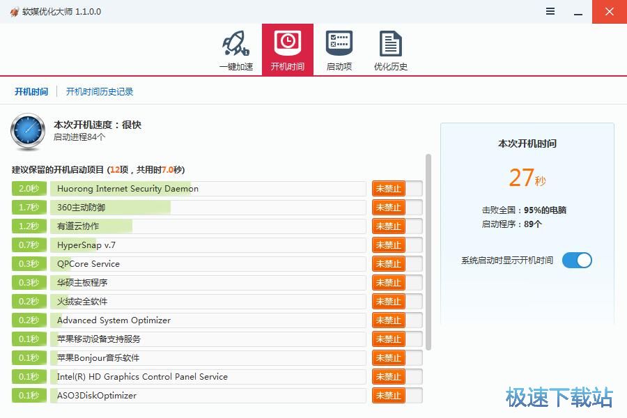Click the 0.7秒 time badge
627x418 pixels.
pyautogui.click(x=29, y=245)
